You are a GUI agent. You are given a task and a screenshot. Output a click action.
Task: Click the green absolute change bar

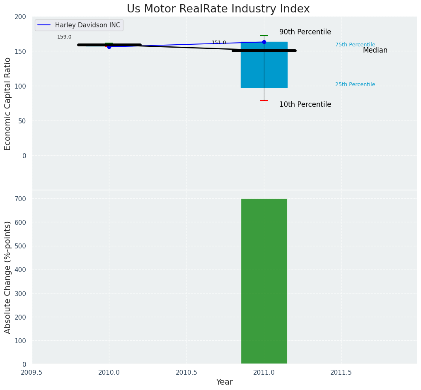(264, 282)
